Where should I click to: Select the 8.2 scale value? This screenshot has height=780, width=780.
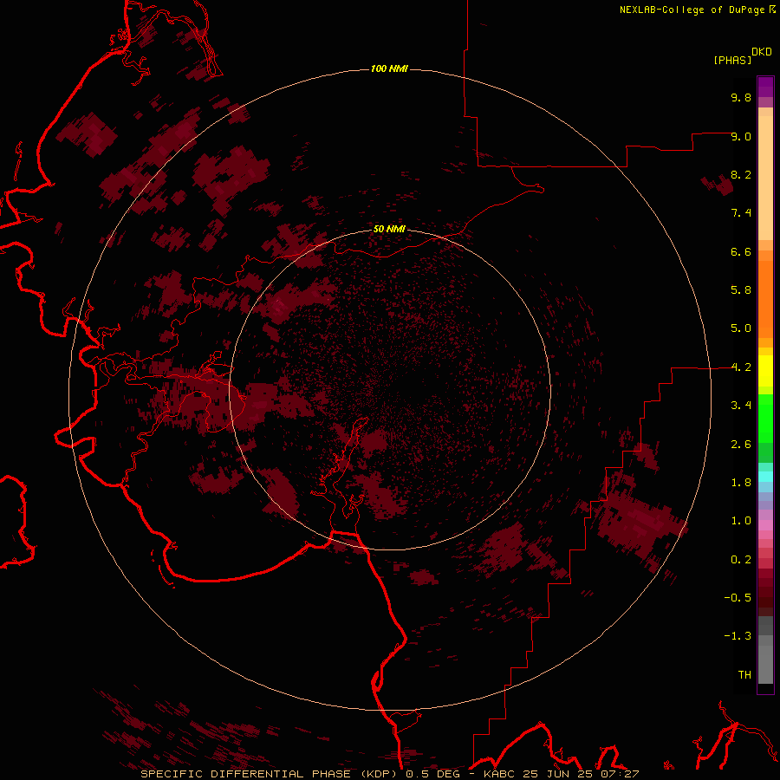coord(741,174)
